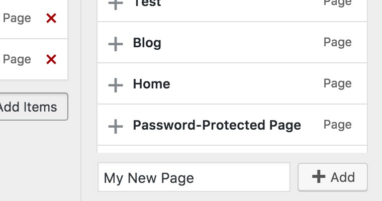
Task: Click the plus icon beside Blog
Action: pyautogui.click(x=116, y=44)
